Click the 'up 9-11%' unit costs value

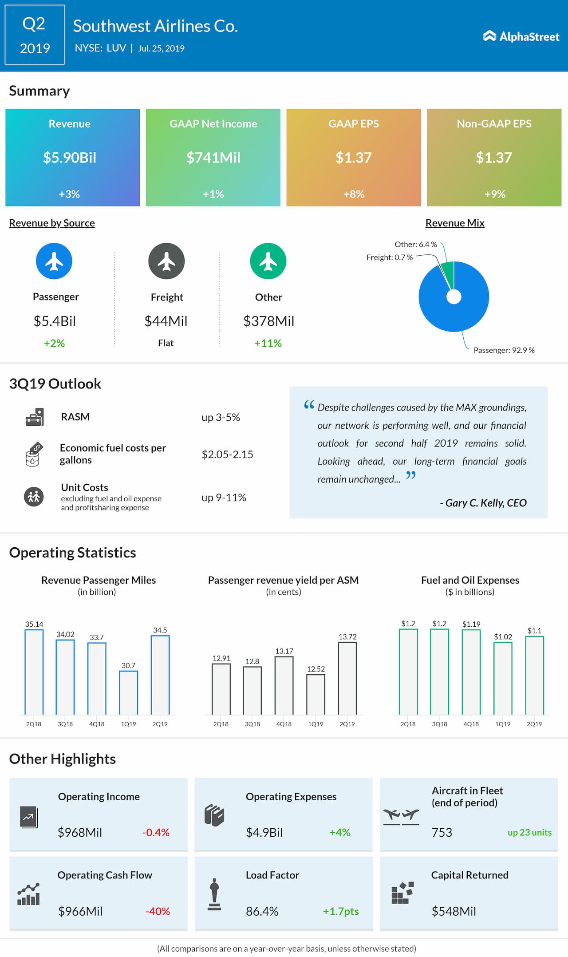click(224, 498)
